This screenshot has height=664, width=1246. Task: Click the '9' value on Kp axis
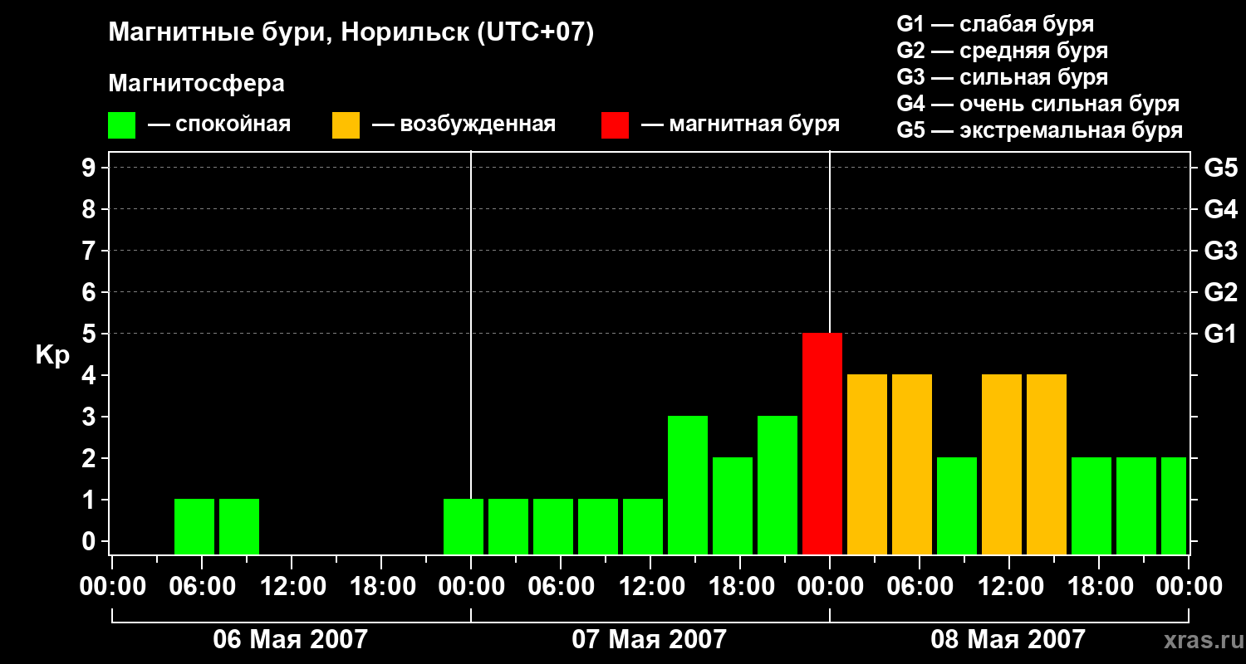(91, 168)
